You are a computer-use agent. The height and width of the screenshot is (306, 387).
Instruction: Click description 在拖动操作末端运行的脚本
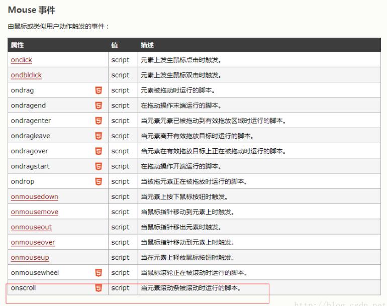pyautogui.click(x=180, y=106)
